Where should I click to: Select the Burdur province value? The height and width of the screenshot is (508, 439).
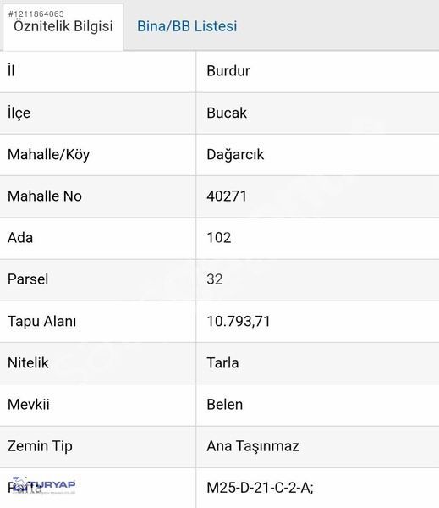228,71
